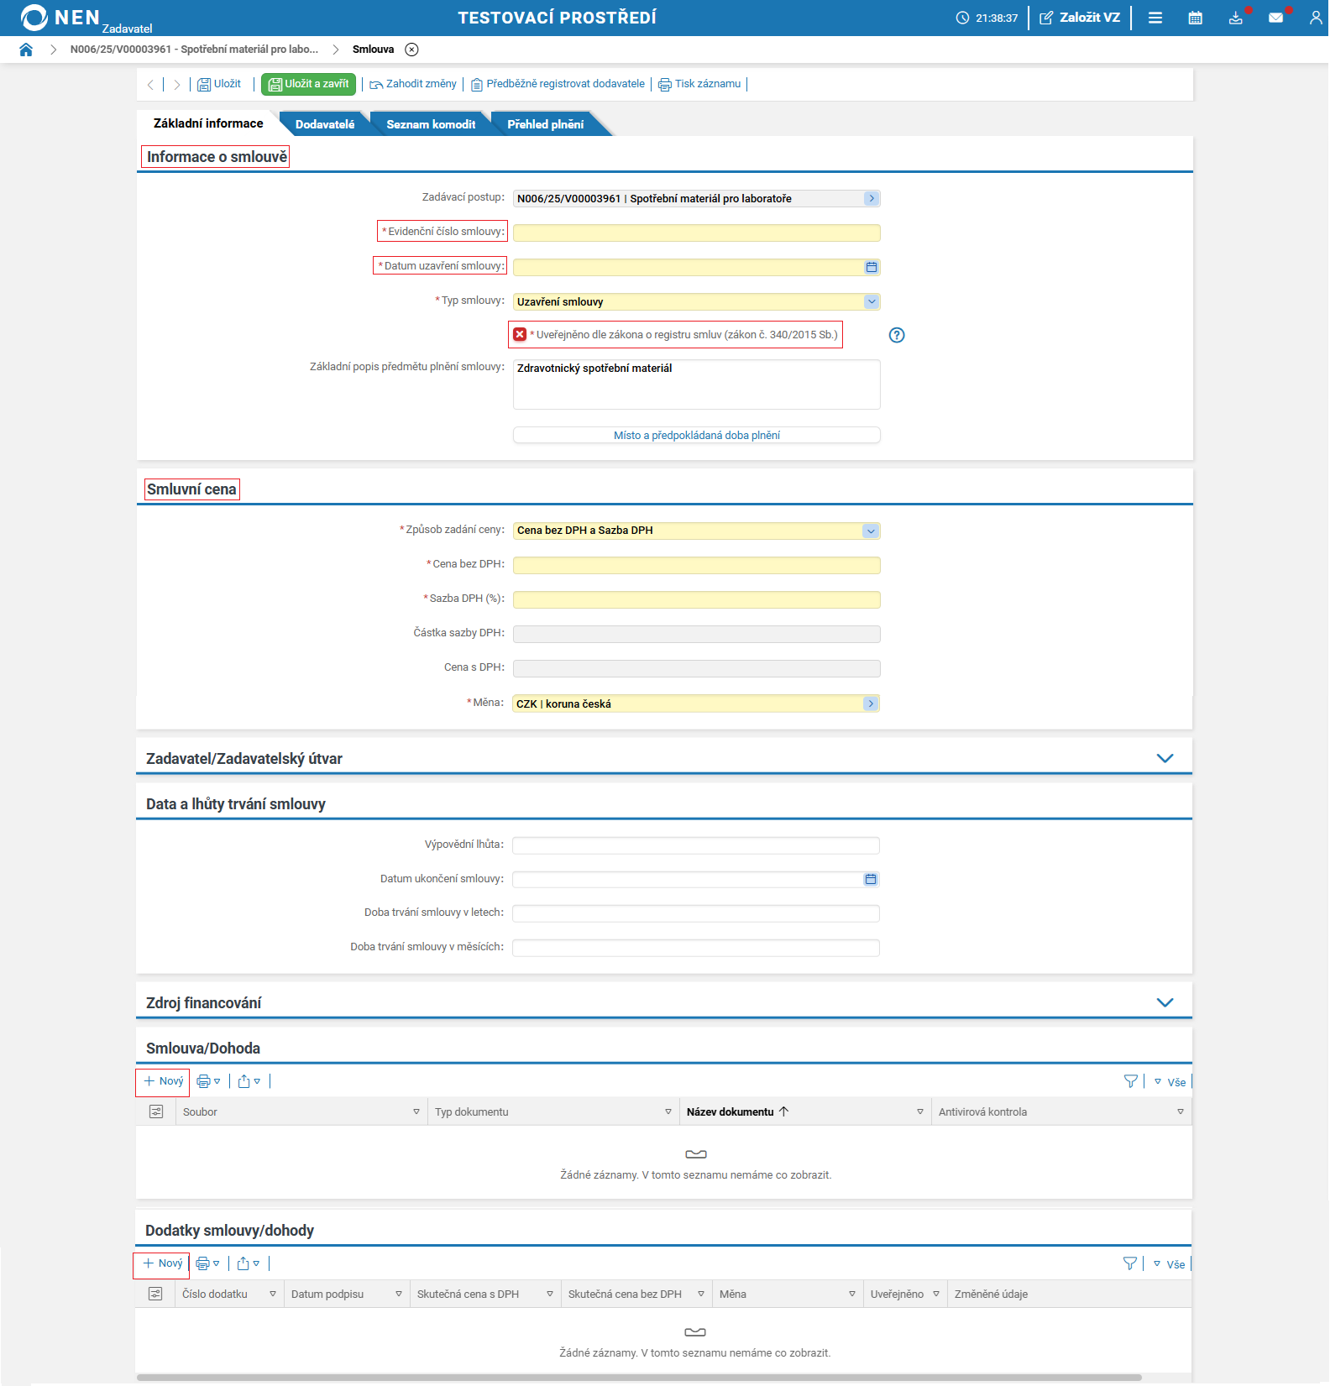This screenshot has height=1386, width=1330.
Task: Open the mail messages icon
Action: 1275,18
